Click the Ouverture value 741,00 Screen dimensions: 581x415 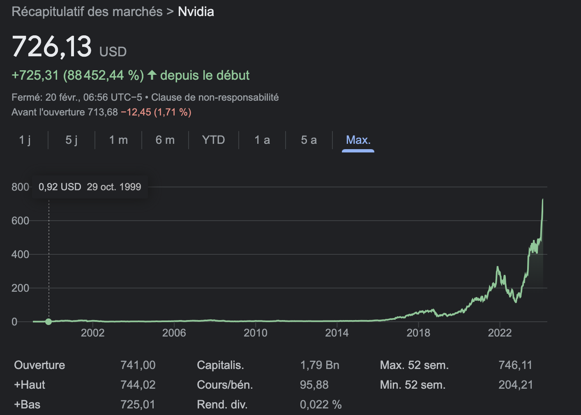(138, 365)
